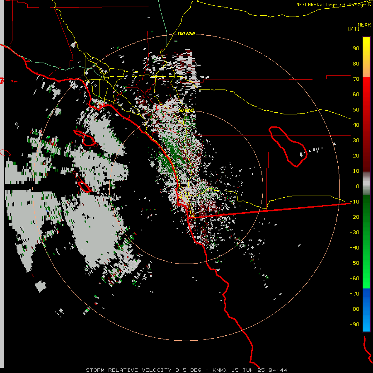
Task: Click the Salton Sea outline on map
Action: pos(288,147)
